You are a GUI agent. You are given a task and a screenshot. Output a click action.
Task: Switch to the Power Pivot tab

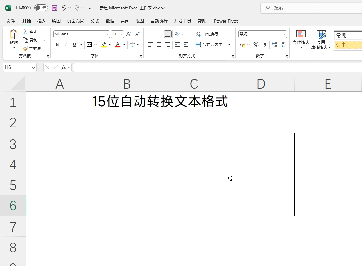click(226, 21)
